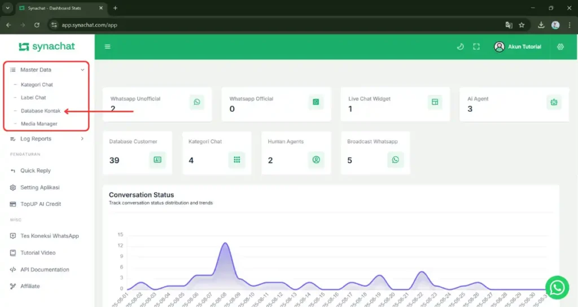
Task: Click the Master Data list icon
Action: pos(13,69)
